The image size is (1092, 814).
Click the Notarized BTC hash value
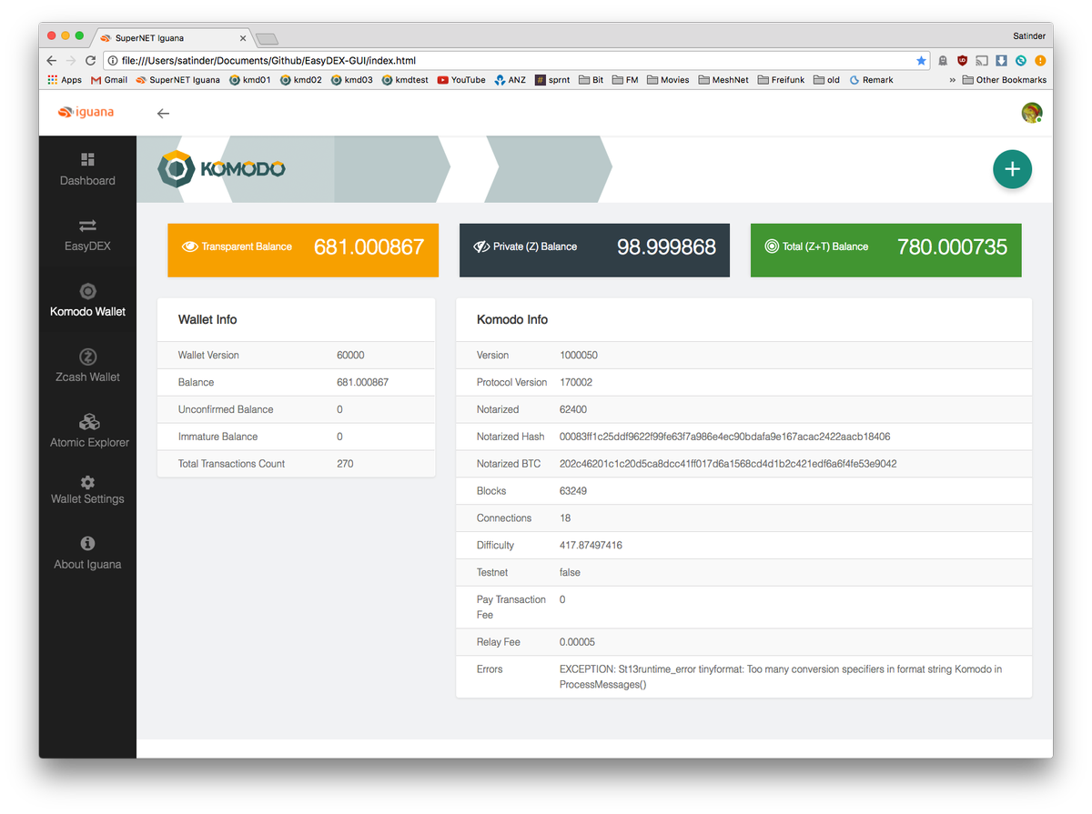[728, 464]
